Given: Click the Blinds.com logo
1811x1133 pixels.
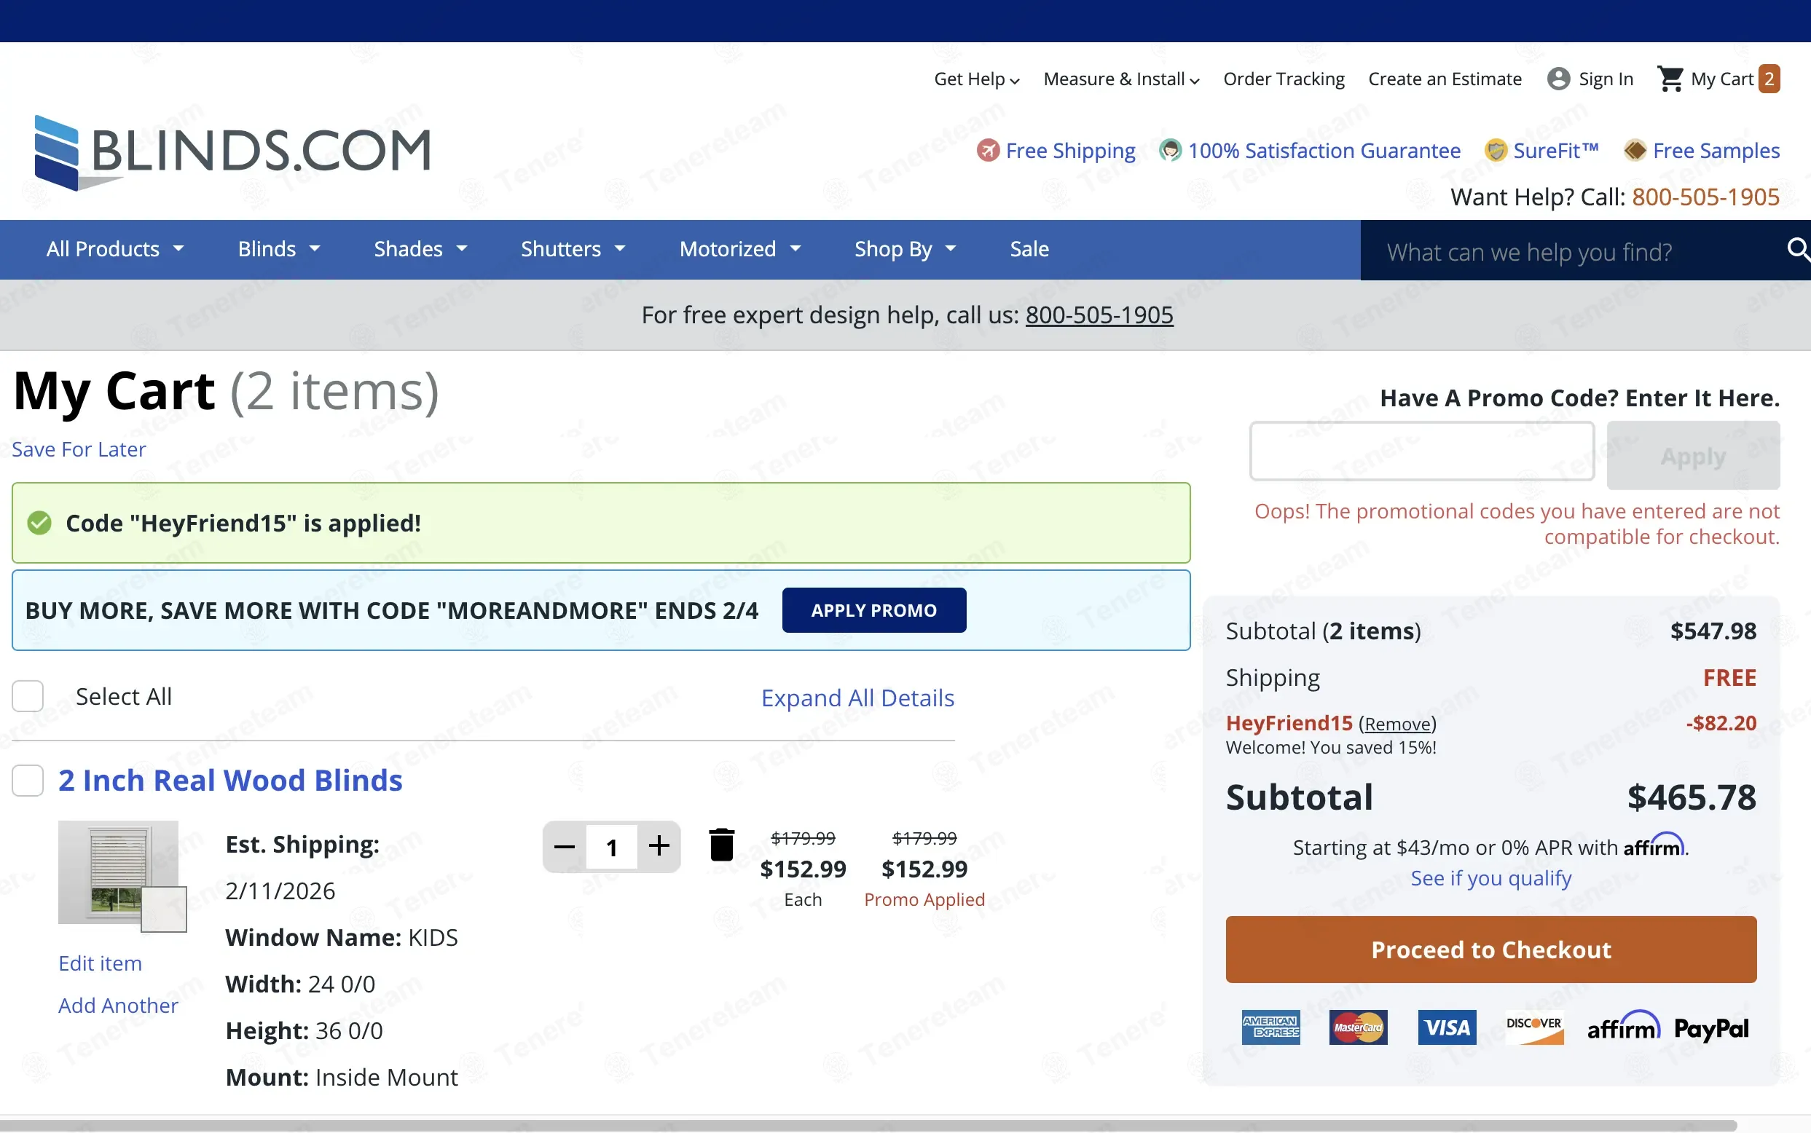Looking at the screenshot, I should tap(232, 152).
